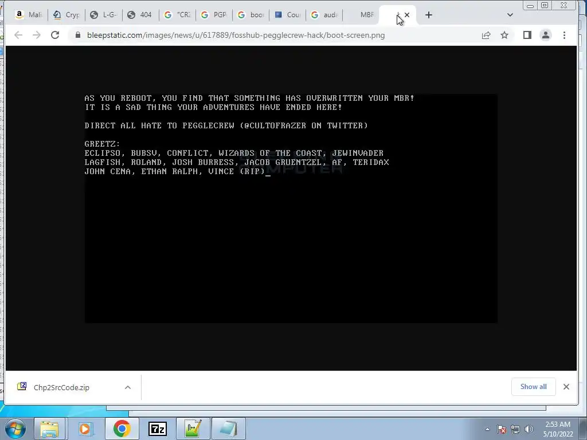The width and height of the screenshot is (587, 440).
Task: Close the active boot-screen tab
Action: point(407,15)
